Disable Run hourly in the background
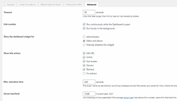The height and width of the screenshot is (101, 177). pyautogui.click(x=84, y=28)
